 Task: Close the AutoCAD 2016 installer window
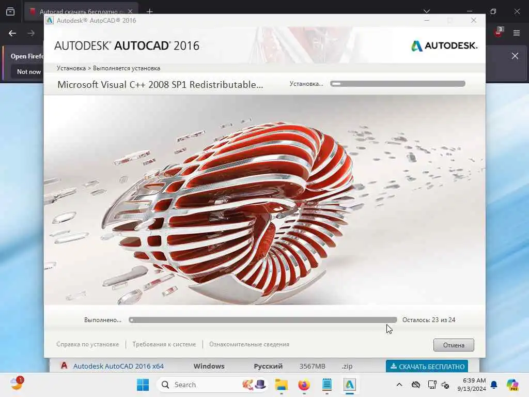(x=474, y=20)
